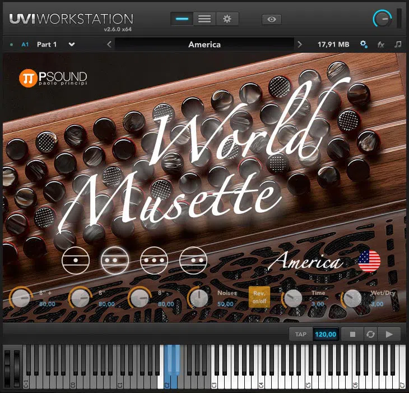This screenshot has height=393, width=409.
Task: Select the right two-dot reed register
Action: (x=193, y=261)
